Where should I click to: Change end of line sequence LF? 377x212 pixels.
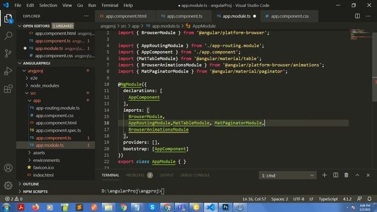(x=312, y=199)
